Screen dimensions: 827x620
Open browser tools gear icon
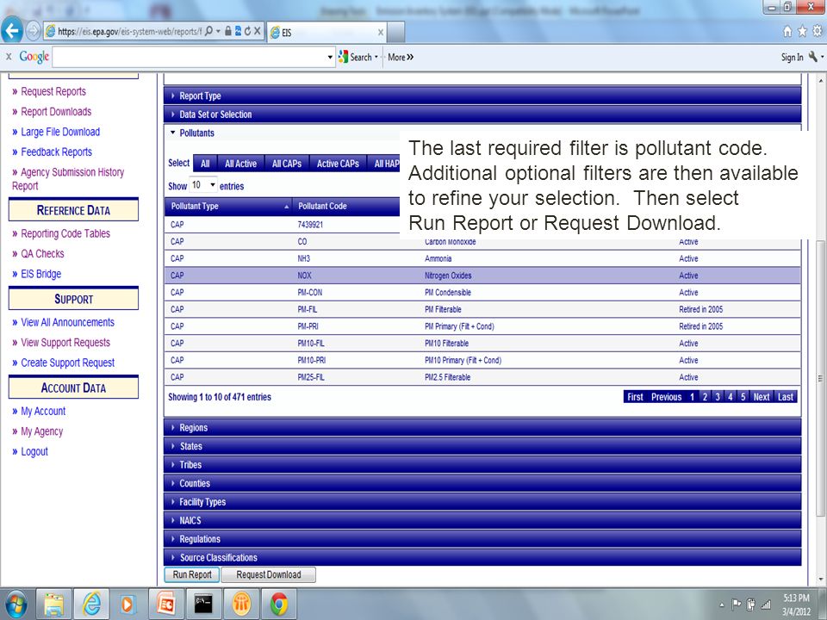817,32
